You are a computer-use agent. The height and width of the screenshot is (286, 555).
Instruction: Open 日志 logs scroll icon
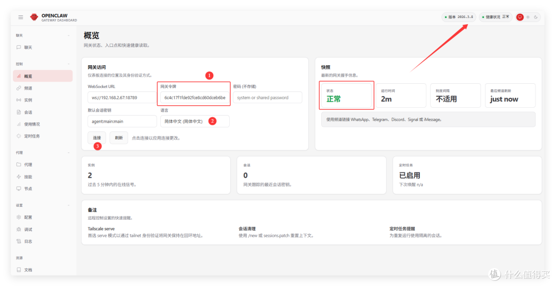19,241
